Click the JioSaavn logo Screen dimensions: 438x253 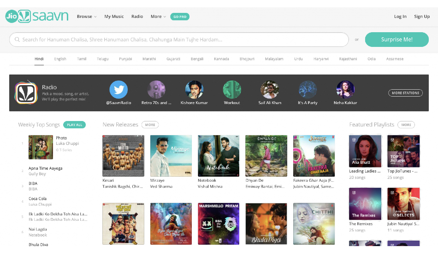point(36,17)
